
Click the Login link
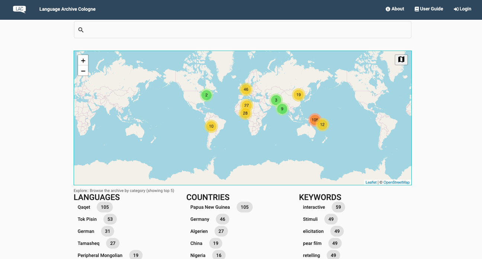(x=462, y=9)
